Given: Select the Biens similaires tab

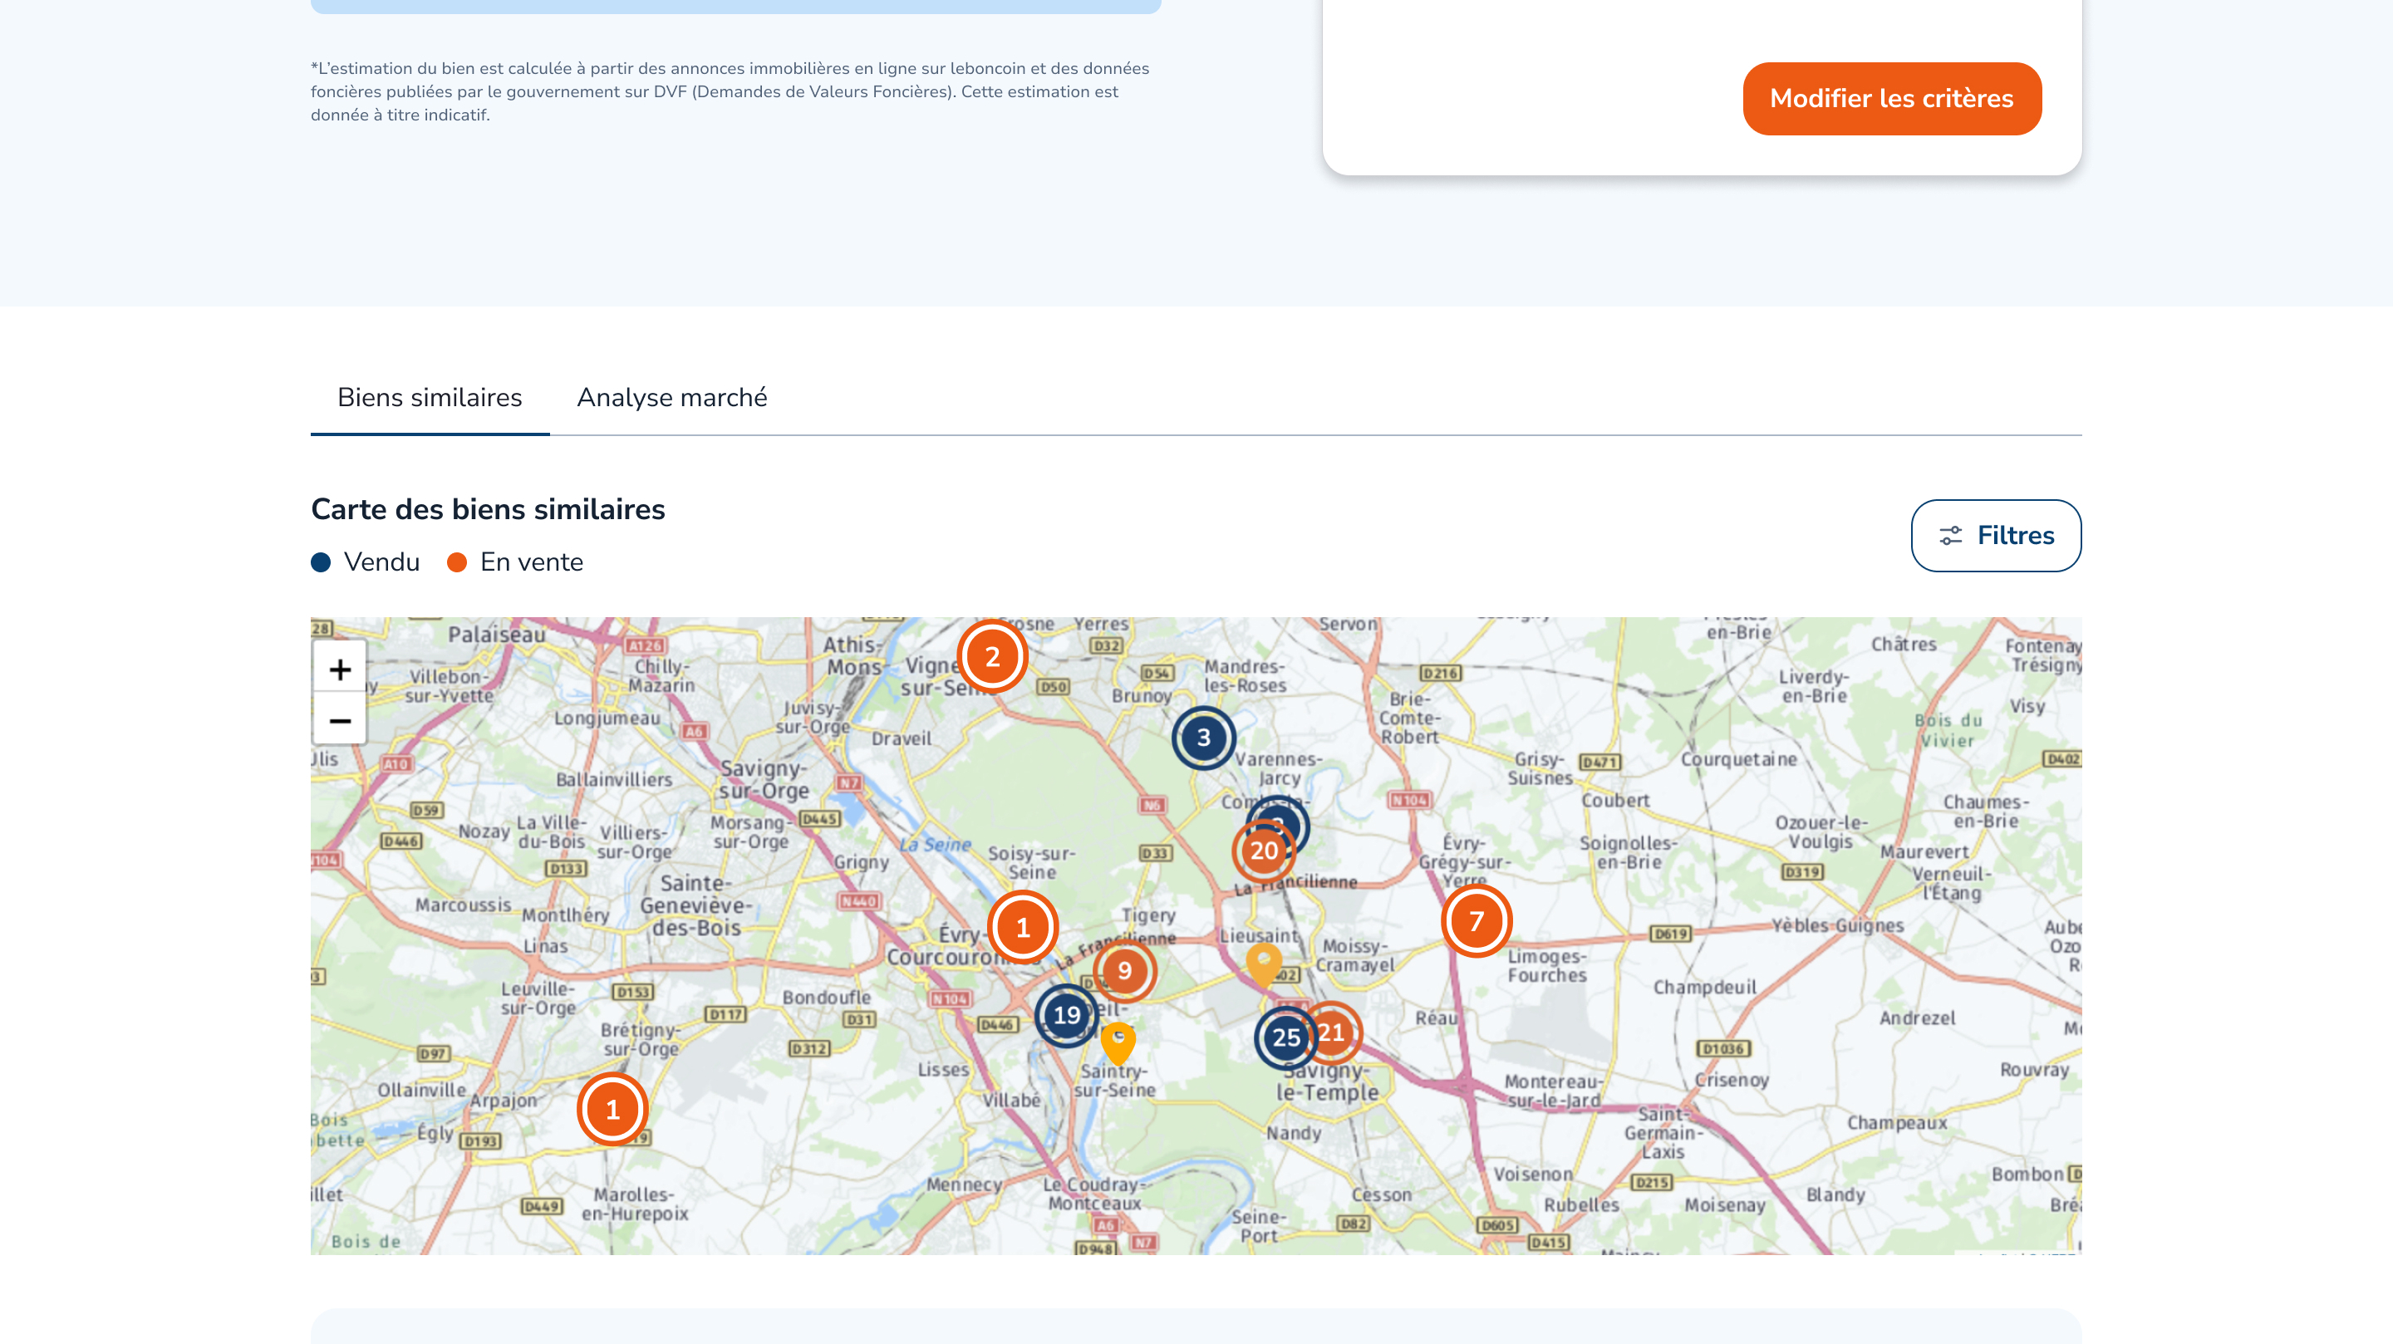Looking at the screenshot, I should click(430, 398).
